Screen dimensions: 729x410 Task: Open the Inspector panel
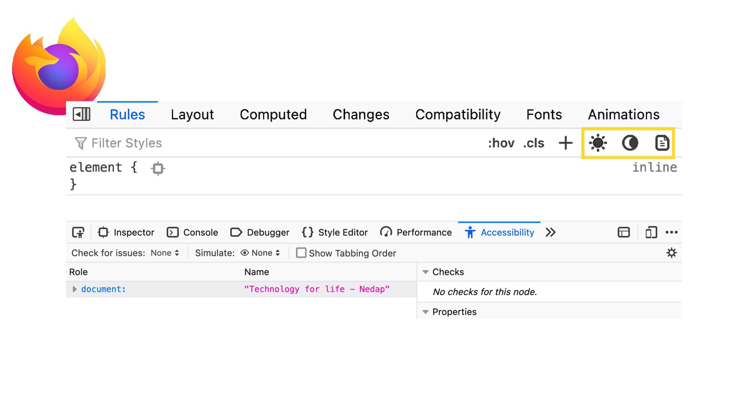(x=126, y=232)
